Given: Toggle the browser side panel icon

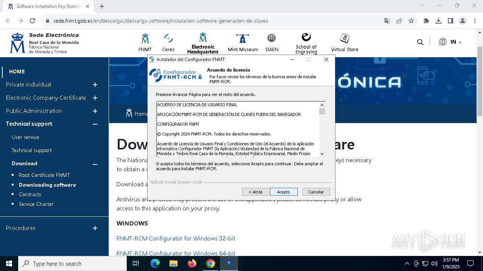Looking at the screenshot, I should [451, 21].
